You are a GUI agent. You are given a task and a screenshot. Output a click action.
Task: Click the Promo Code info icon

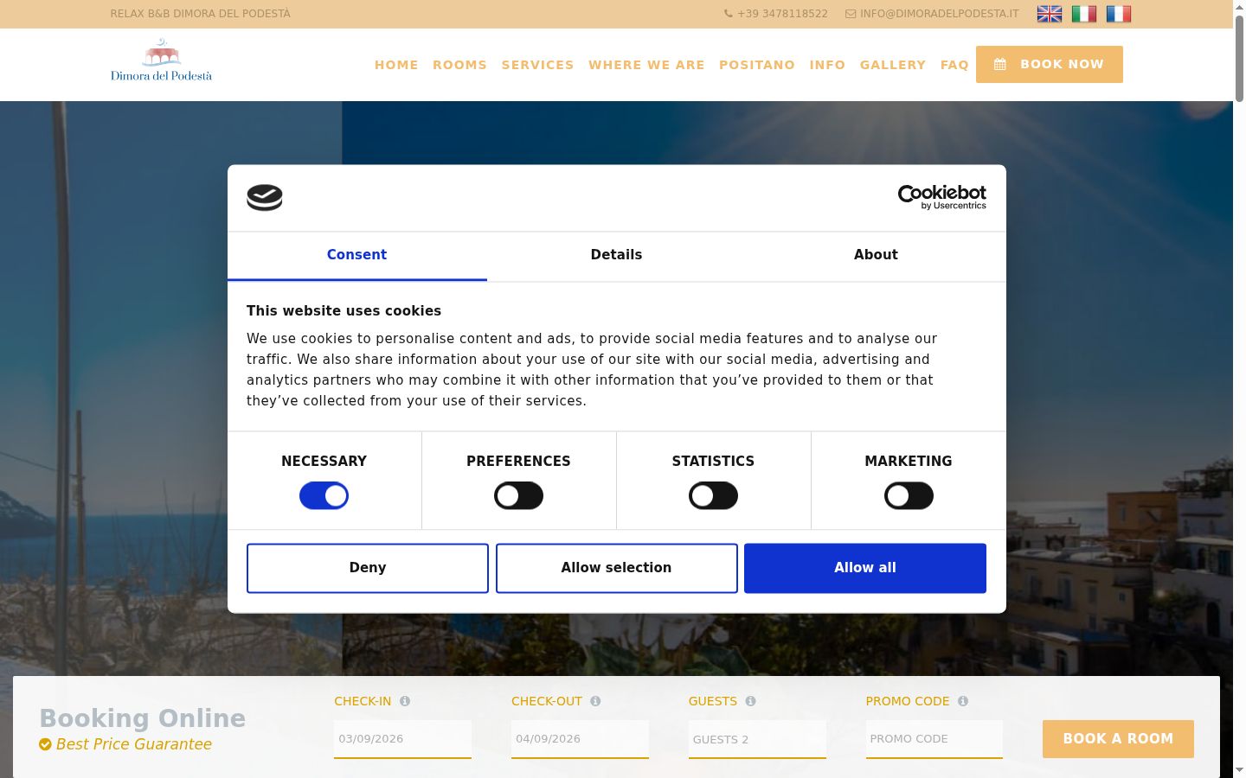(963, 701)
